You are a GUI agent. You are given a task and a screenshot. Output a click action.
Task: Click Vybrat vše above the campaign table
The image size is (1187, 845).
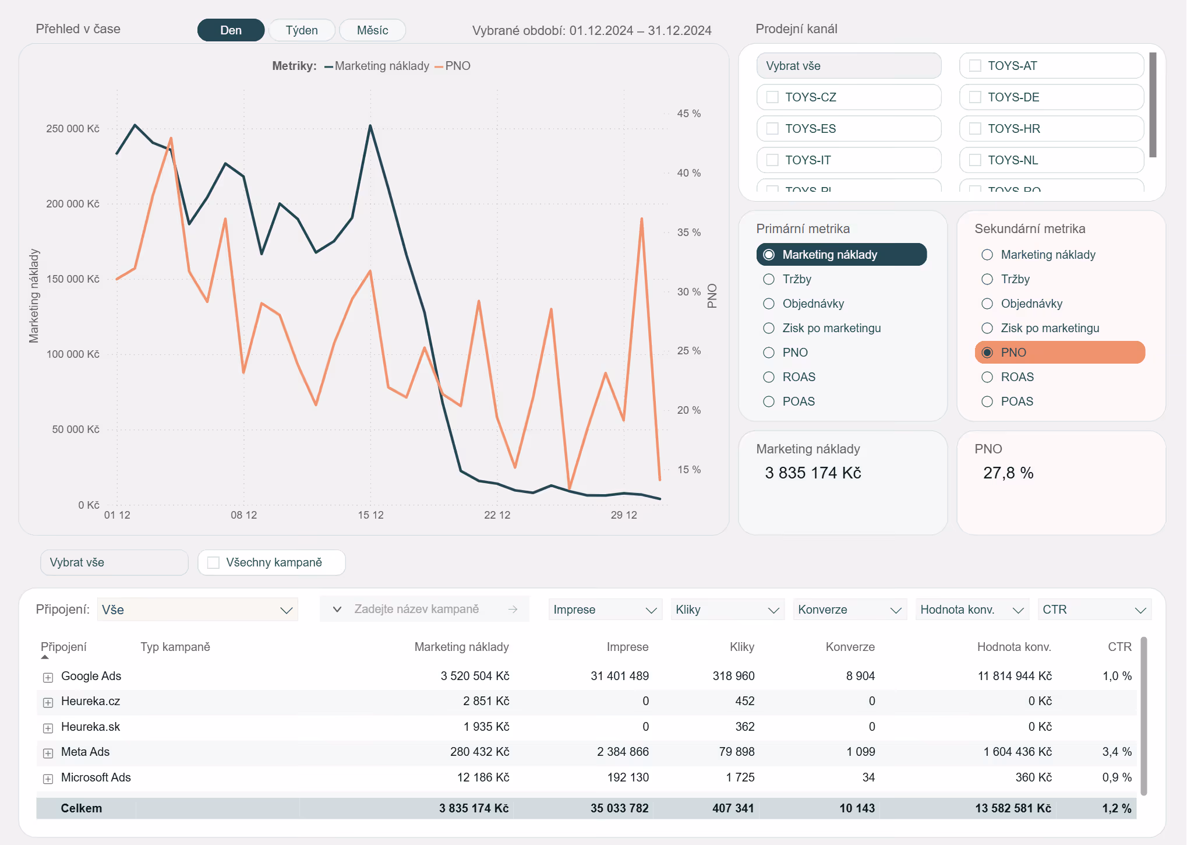pyautogui.click(x=114, y=562)
